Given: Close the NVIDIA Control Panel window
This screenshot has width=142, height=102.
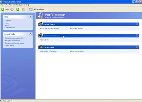Looking at the screenshot, I should click(x=140, y=2).
